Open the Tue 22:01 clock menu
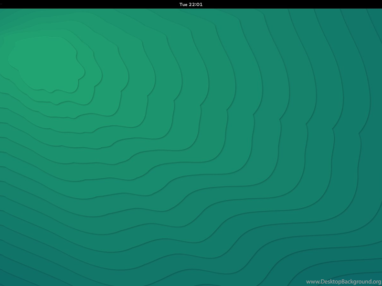This screenshot has width=382, height=286. pyautogui.click(x=191, y=4)
